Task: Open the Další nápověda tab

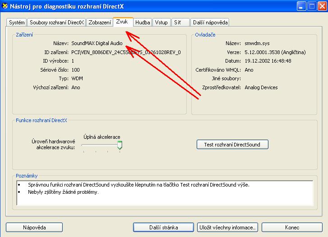Action: 210,23
